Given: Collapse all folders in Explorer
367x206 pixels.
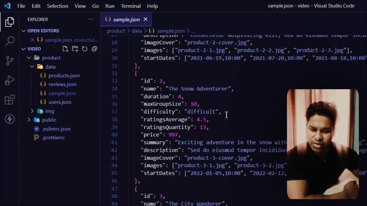Looking at the screenshot, I should (94, 49).
